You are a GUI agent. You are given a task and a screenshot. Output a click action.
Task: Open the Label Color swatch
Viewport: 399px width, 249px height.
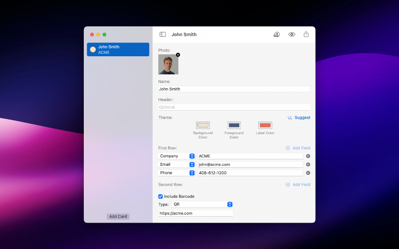265,125
